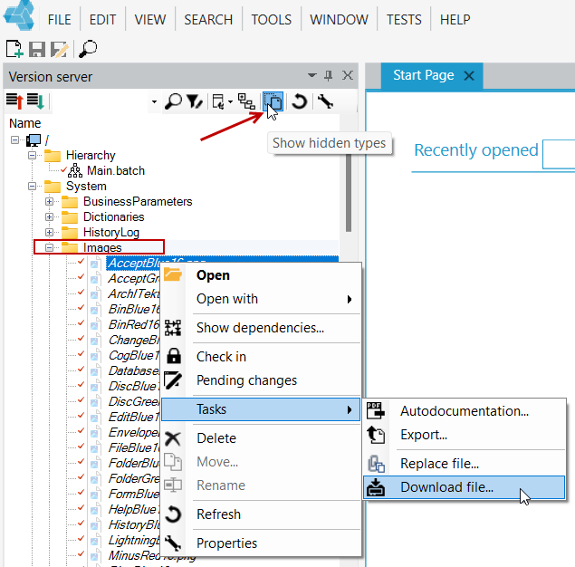Image resolution: width=575 pixels, height=567 pixels.
Task: Open dropdown arrow next to document refresh icon
Action: pos(230,101)
